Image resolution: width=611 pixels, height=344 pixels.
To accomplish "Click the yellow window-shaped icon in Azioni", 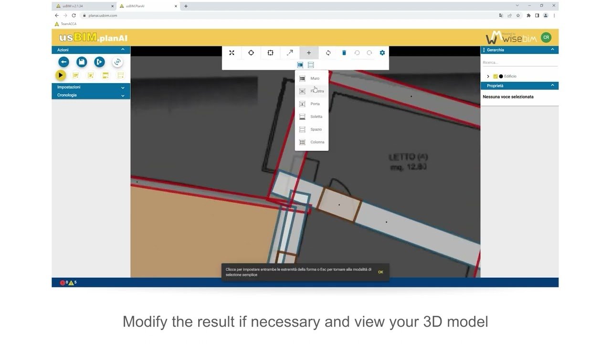I will tap(105, 75).
